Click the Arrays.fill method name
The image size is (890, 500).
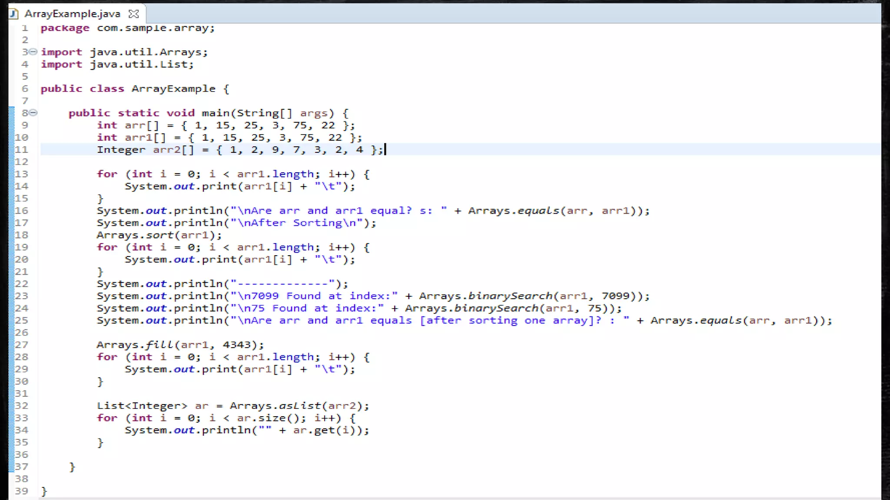click(x=159, y=345)
